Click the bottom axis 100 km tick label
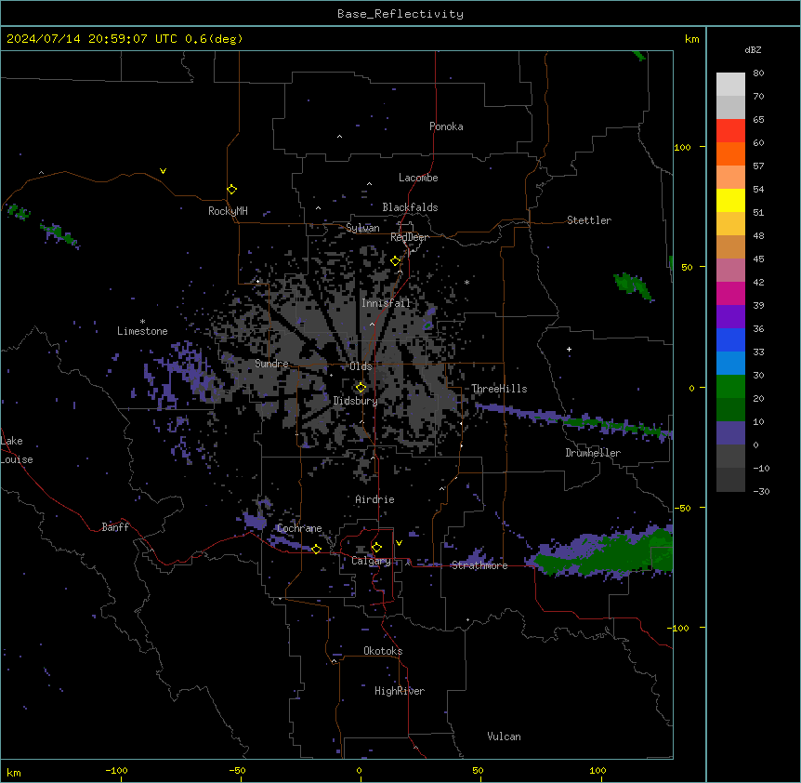 point(597,770)
